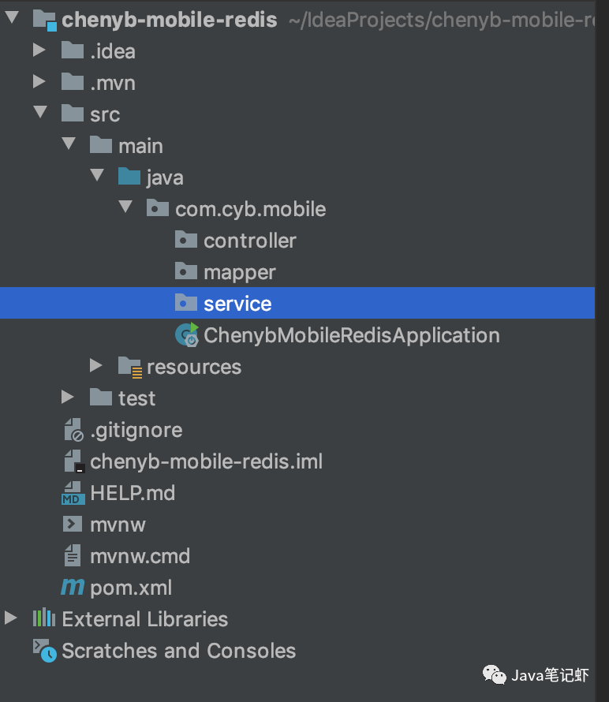Select the mapper package
Screen dimensions: 609x702
pyautogui.click(x=239, y=271)
